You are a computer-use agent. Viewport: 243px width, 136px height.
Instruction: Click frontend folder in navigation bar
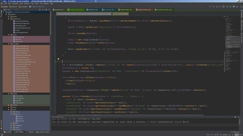[13, 7]
